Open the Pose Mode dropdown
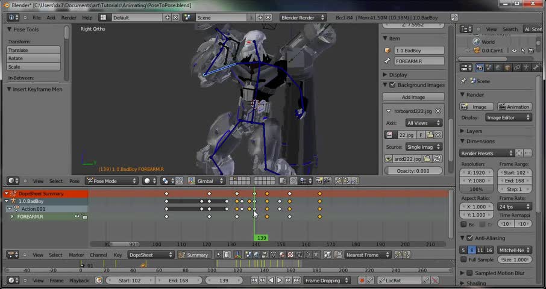Image resolution: width=546 pixels, height=289 pixels. (x=112, y=181)
